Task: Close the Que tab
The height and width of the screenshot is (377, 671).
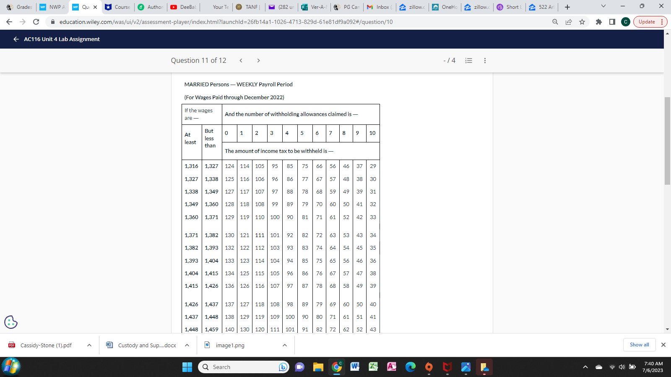Action: coord(95,7)
